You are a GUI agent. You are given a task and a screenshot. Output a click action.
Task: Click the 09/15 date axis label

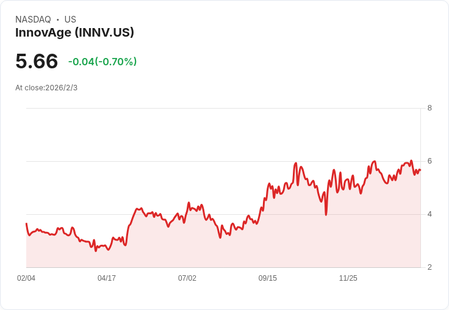point(268,278)
